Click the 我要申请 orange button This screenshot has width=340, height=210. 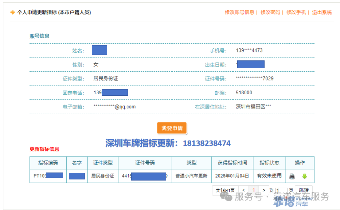pos(172,128)
